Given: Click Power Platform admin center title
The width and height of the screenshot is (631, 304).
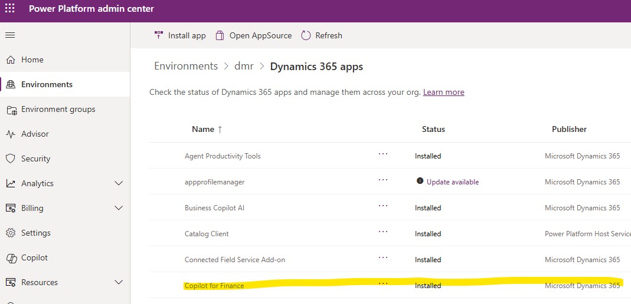Looking at the screenshot, I should pos(91,8).
